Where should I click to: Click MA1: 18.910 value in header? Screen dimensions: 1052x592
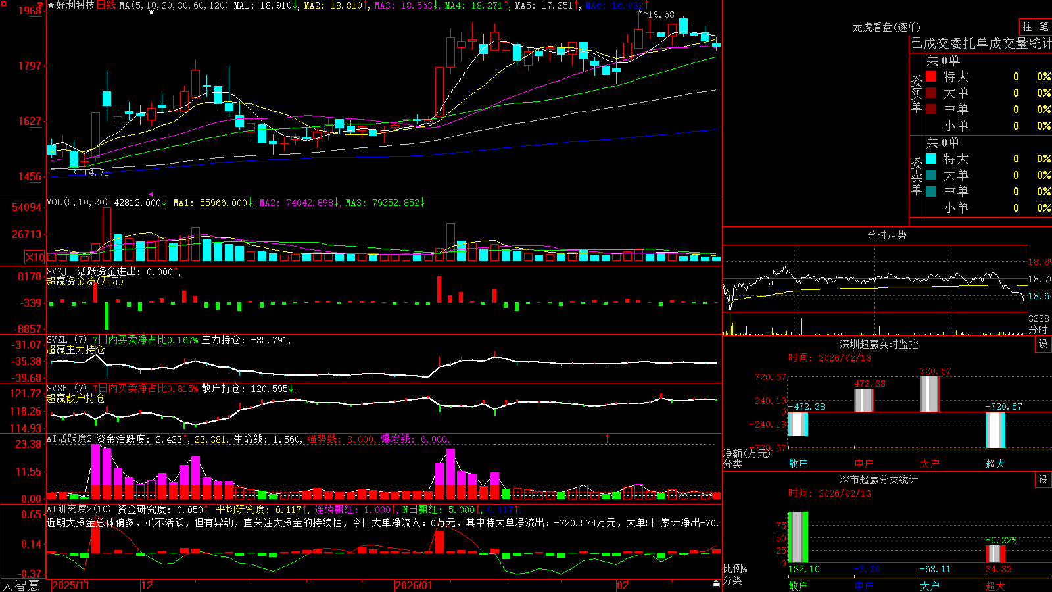tap(266, 5)
